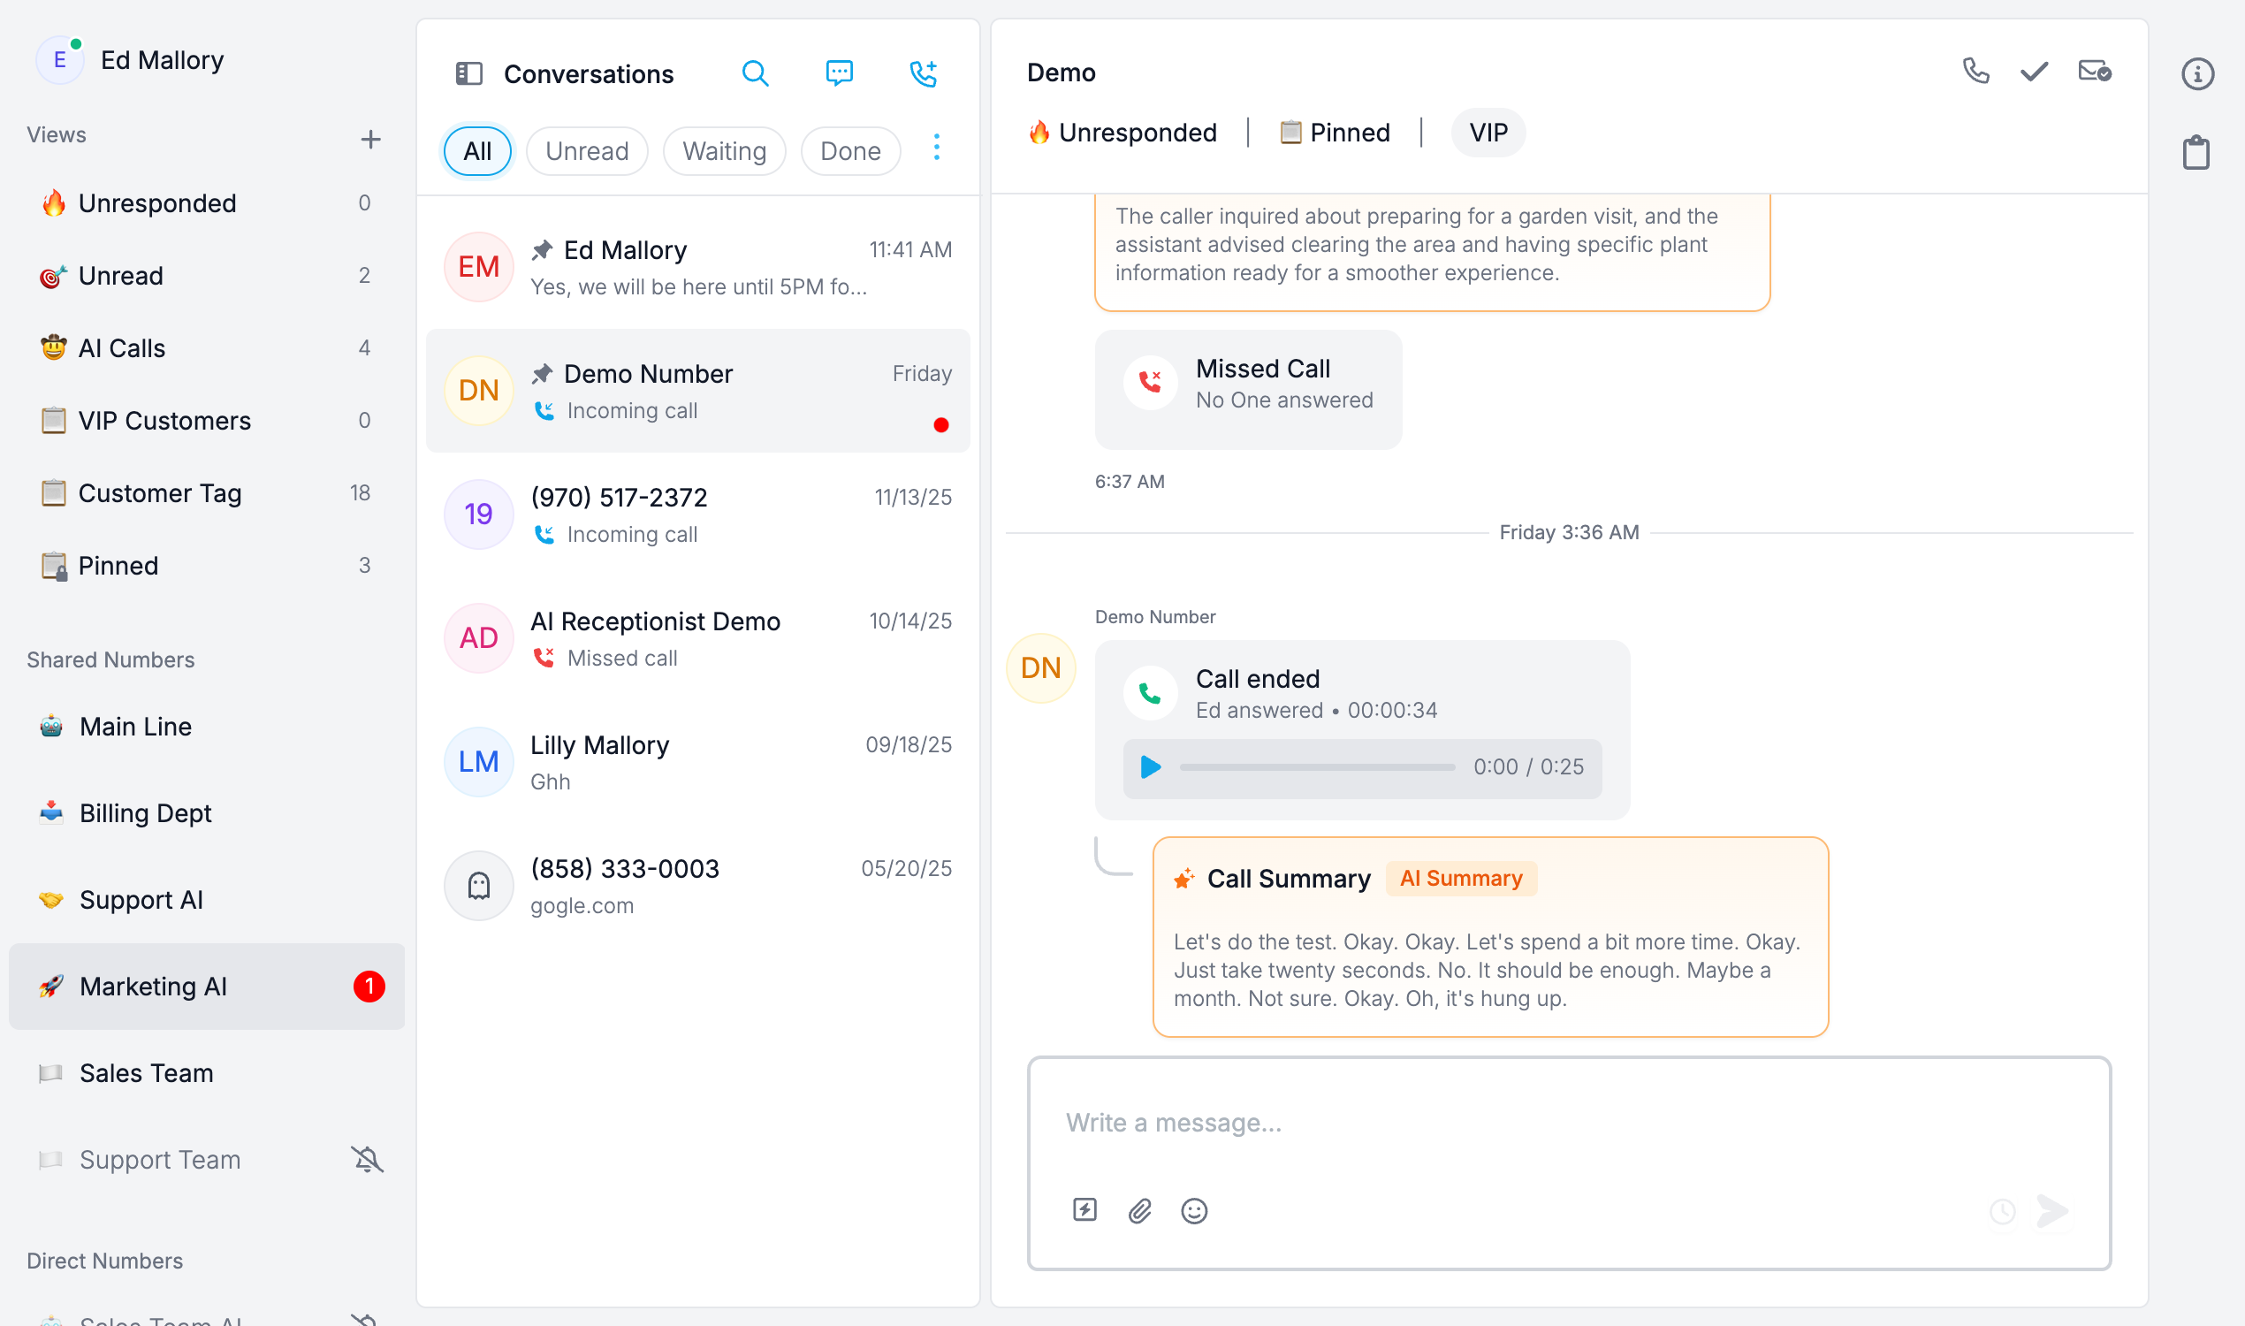Screen dimensions: 2245x1326
Task: Click the phone call icon in Demo header
Action: coord(1975,72)
